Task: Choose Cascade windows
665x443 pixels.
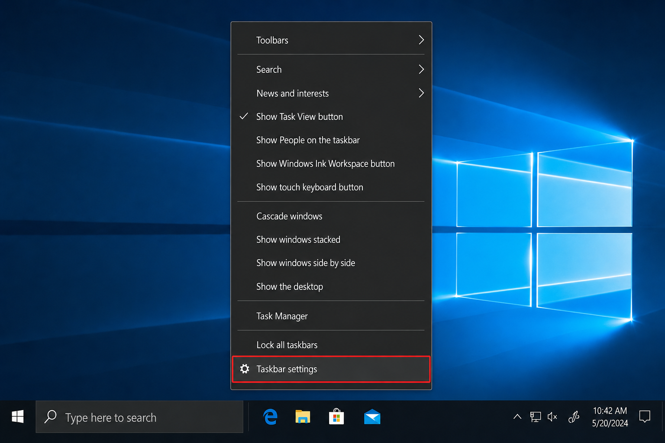Action: (331, 216)
